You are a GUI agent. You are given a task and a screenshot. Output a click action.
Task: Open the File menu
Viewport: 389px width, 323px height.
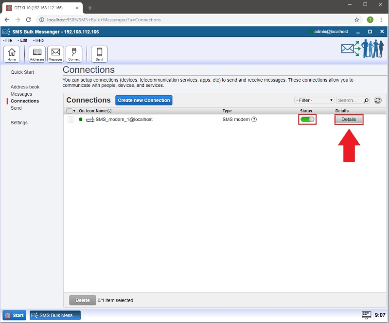click(8, 40)
